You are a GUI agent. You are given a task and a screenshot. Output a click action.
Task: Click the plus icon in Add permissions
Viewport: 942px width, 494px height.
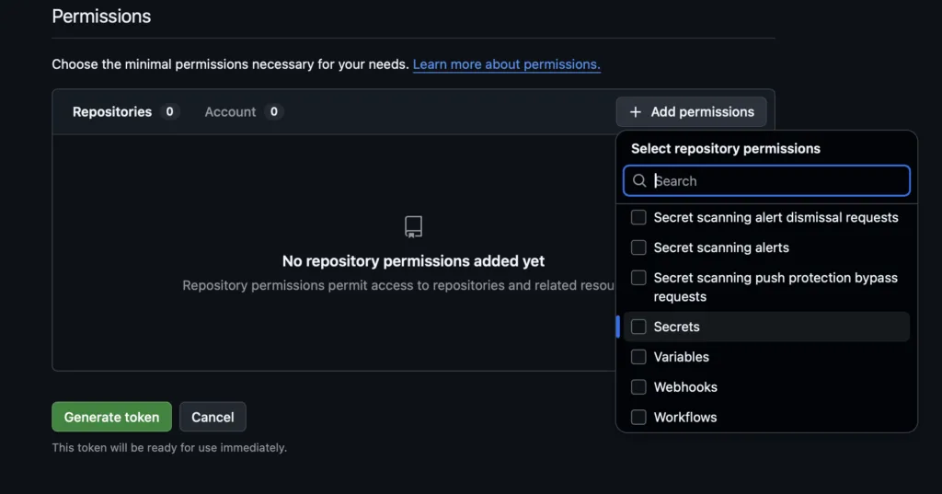point(636,112)
